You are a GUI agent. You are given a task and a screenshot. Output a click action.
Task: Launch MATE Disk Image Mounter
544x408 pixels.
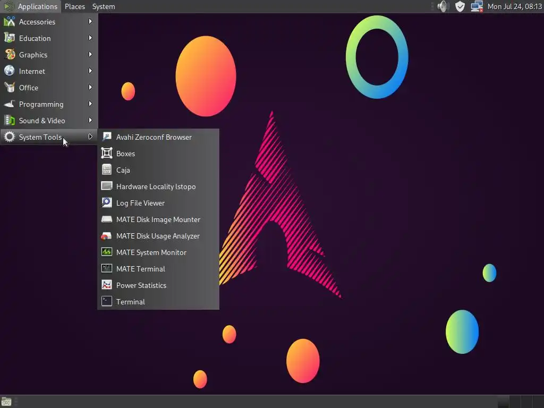click(158, 219)
